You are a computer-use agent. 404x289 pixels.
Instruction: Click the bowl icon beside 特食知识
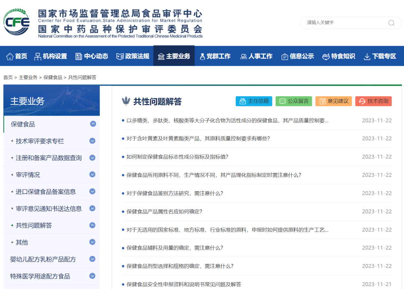[x=326, y=57]
